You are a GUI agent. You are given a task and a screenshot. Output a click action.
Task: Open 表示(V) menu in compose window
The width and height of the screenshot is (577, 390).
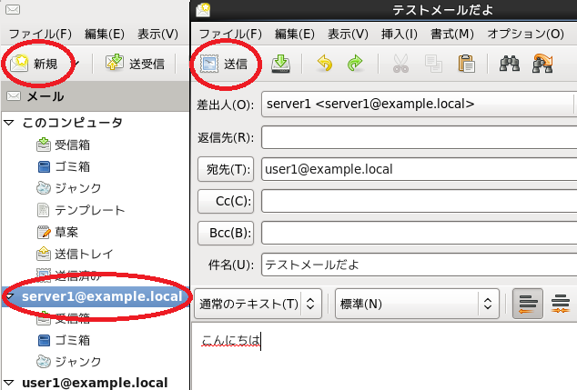click(349, 35)
